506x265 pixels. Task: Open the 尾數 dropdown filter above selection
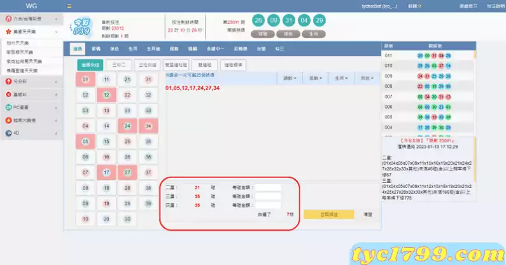click(x=315, y=78)
